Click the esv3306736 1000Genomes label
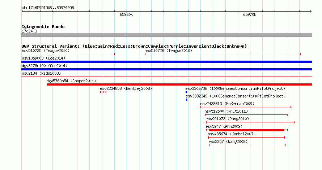This screenshot has height=170, width=322. click(x=235, y=88)
